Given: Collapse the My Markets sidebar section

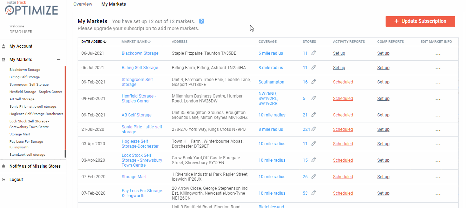Looking at the screenshot, I should (59, 60).
